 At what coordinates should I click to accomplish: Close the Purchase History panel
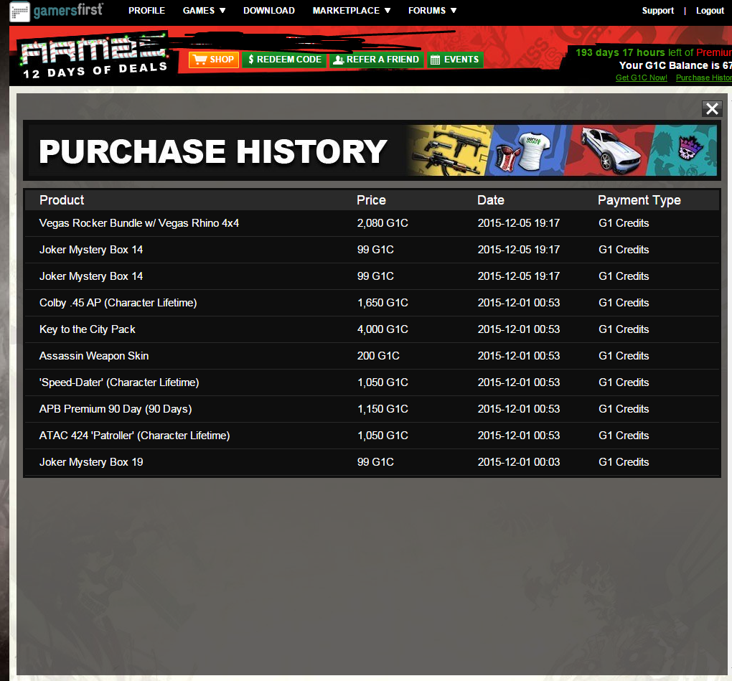click(712, 109)
